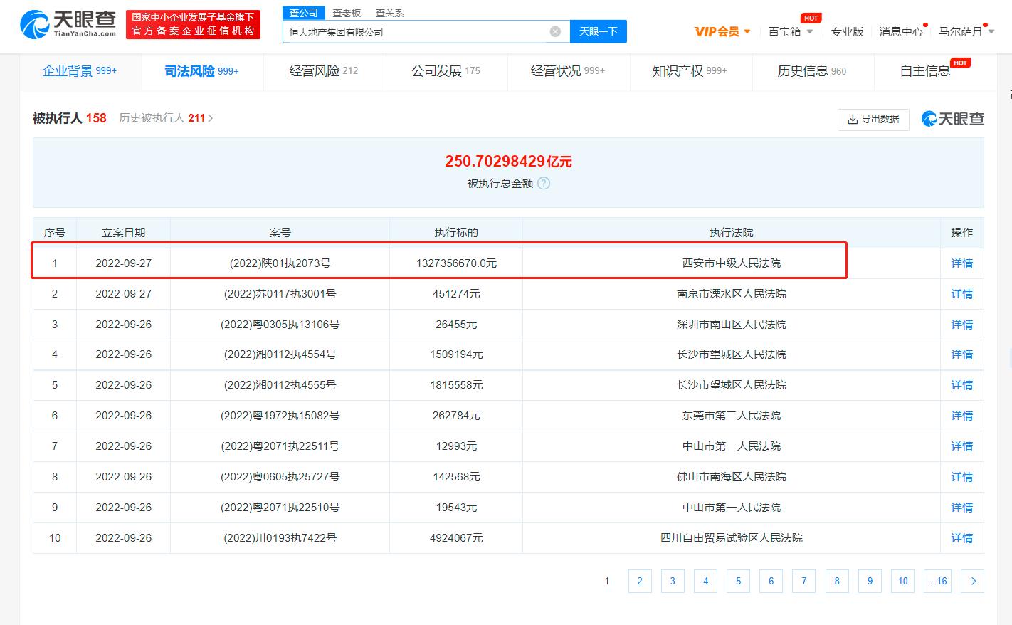The image size is (1012, 625).
Task: Click the 导出数据 export button
Action: pos(873,119)
